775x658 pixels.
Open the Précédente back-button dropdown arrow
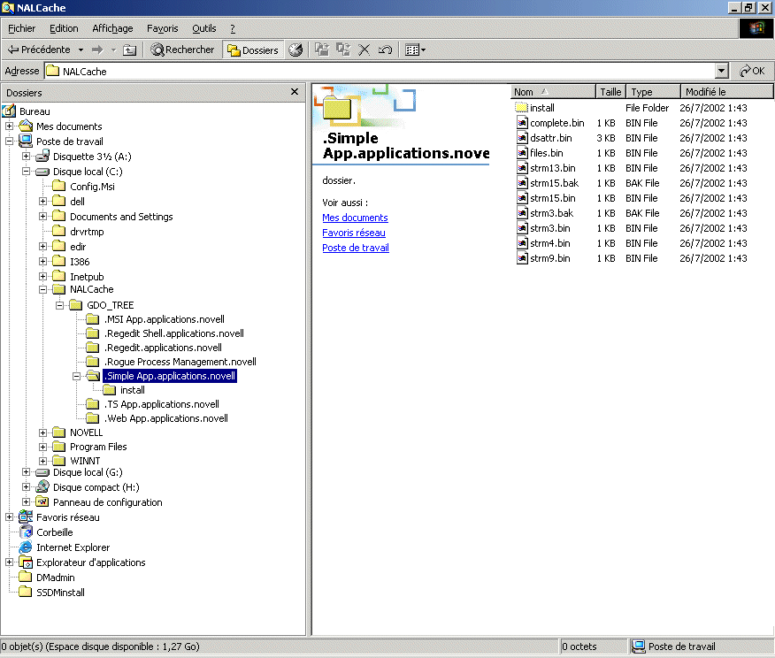click(x=80, y=50)
